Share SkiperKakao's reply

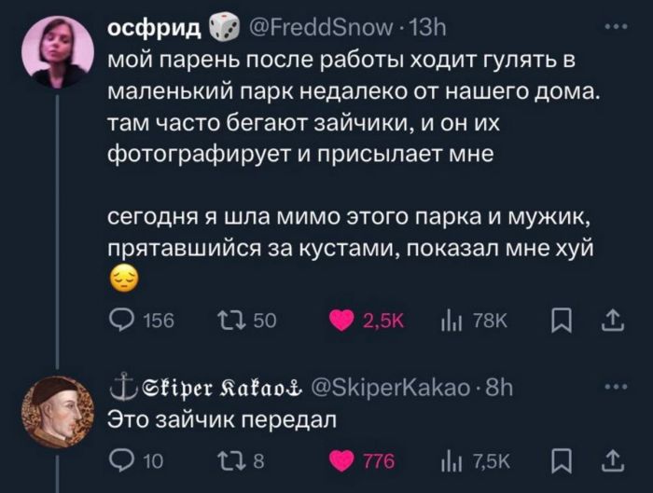[x=612, y=459]
